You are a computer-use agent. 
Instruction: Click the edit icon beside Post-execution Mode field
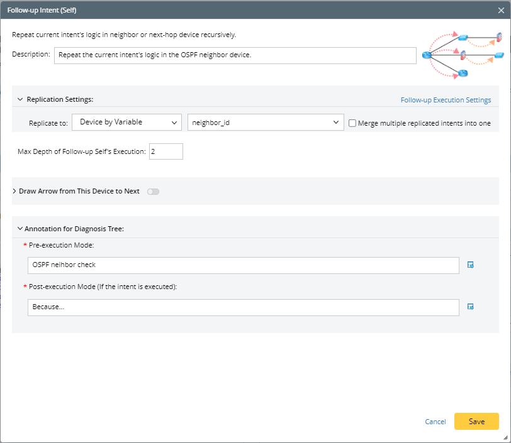click(470, 307)
